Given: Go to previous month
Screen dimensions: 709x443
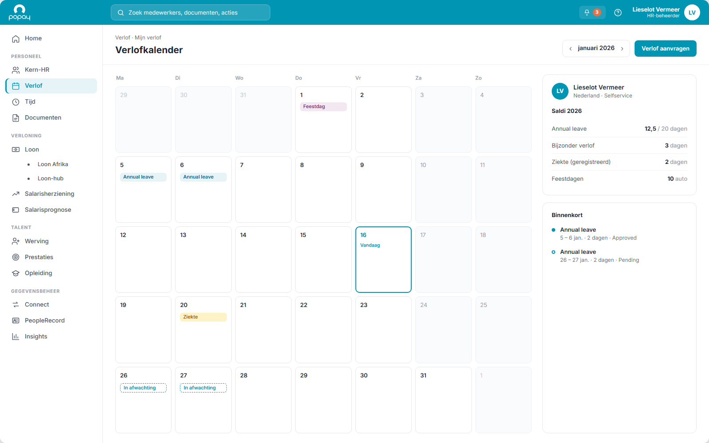Looking at the screenshot, I should pos(571,49).
